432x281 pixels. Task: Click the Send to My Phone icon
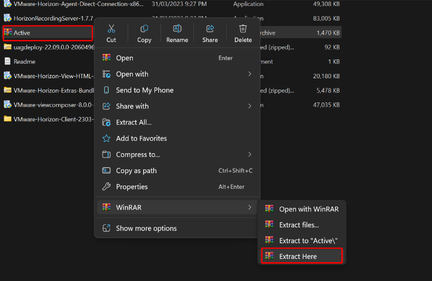point(106,90)
